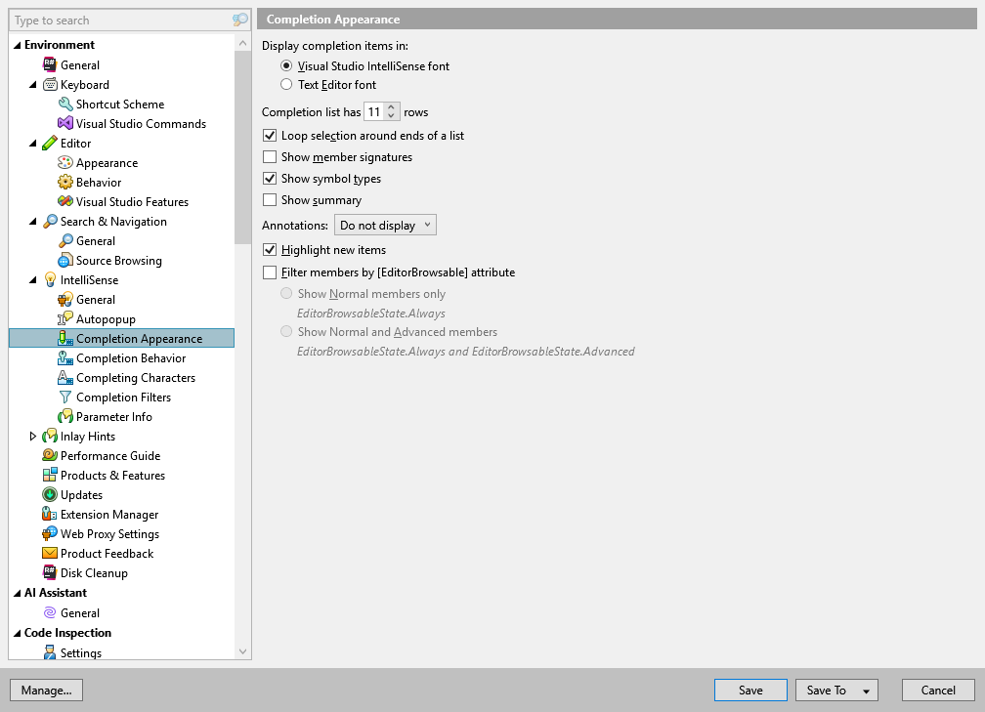Uncheck Show symbol types
The image size is (985, 712).
pos(270,179)
